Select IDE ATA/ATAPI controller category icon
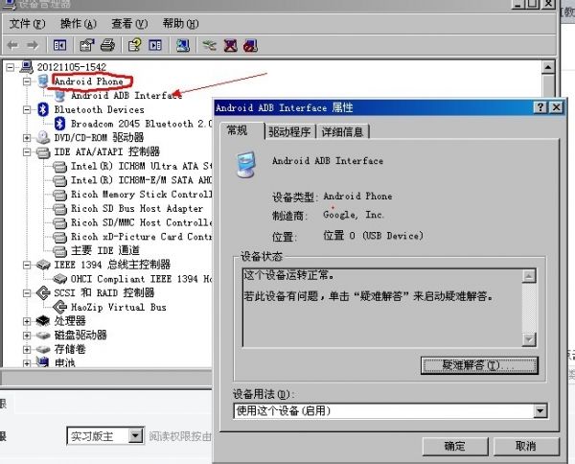Viewport: 575px width, 464px height. click(43, 151)
